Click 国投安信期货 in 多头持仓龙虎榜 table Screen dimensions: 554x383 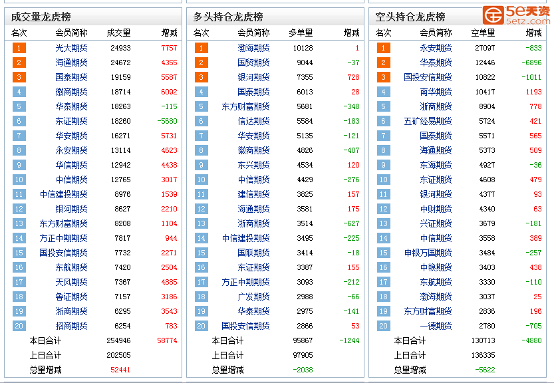coord(246,326)
